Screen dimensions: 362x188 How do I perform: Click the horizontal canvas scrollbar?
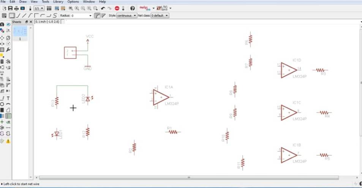189,178
